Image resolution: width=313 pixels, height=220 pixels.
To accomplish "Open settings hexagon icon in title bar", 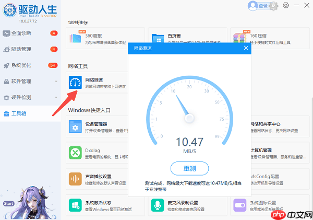I will (286, 5).
